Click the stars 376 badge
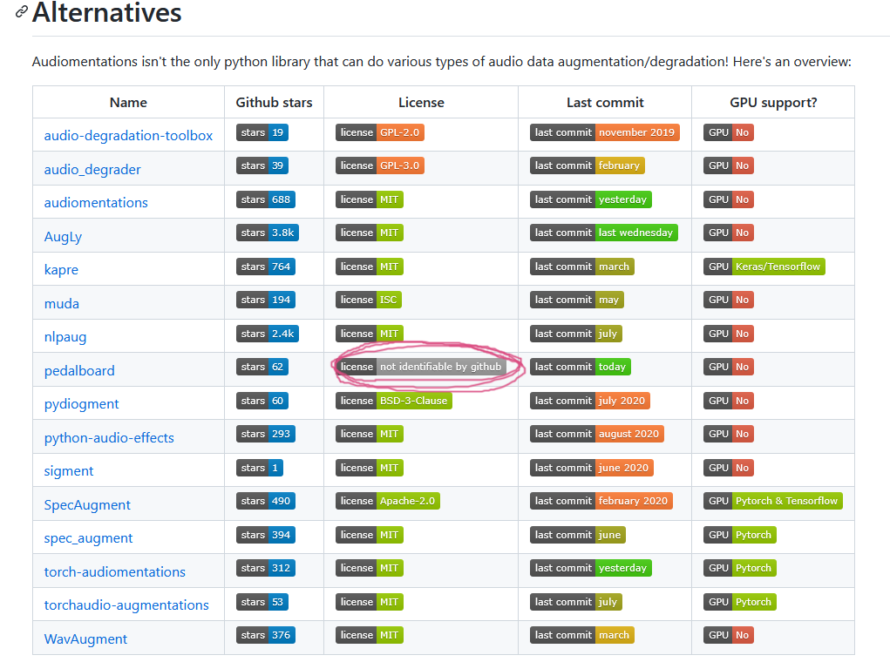 click(x=266, y=635)
